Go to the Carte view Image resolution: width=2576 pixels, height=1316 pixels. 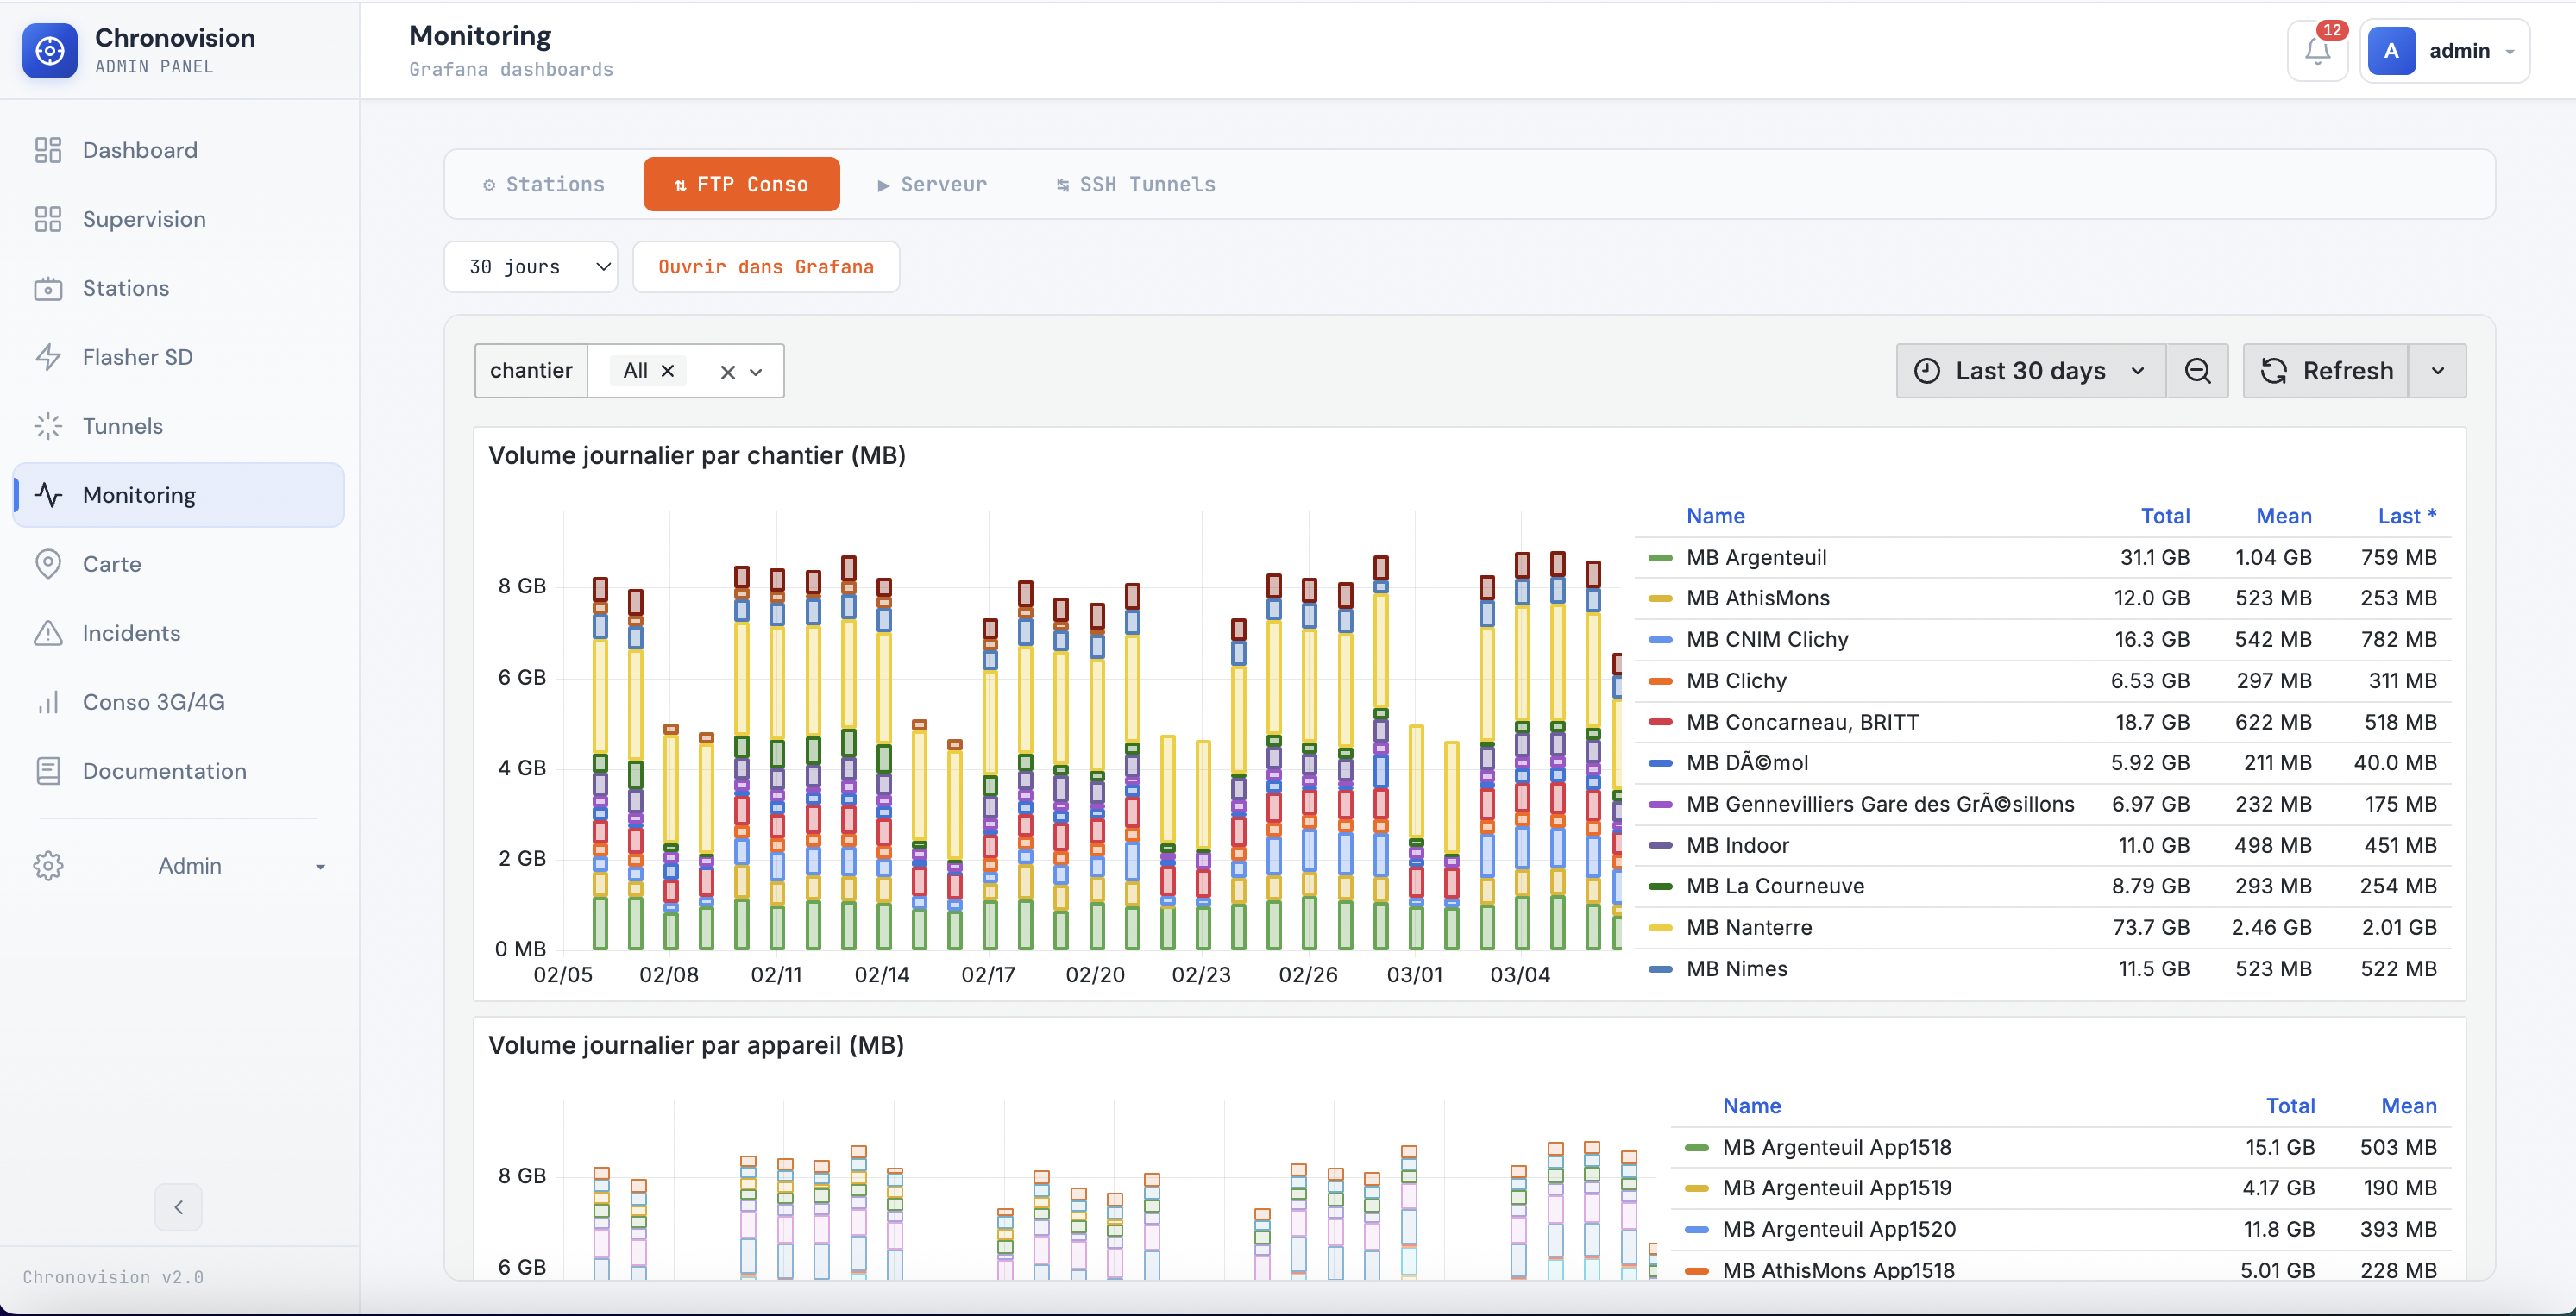[x=112, y=563]
